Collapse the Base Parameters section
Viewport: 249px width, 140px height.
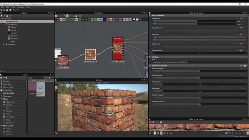click(150, 16)
